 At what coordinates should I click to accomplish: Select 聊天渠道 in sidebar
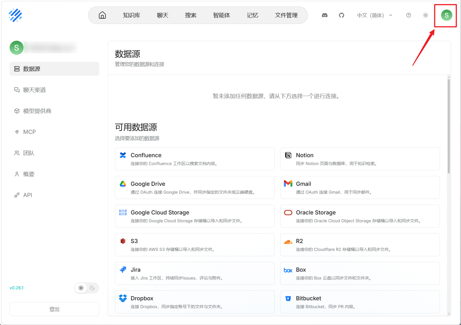pos(54,90)
